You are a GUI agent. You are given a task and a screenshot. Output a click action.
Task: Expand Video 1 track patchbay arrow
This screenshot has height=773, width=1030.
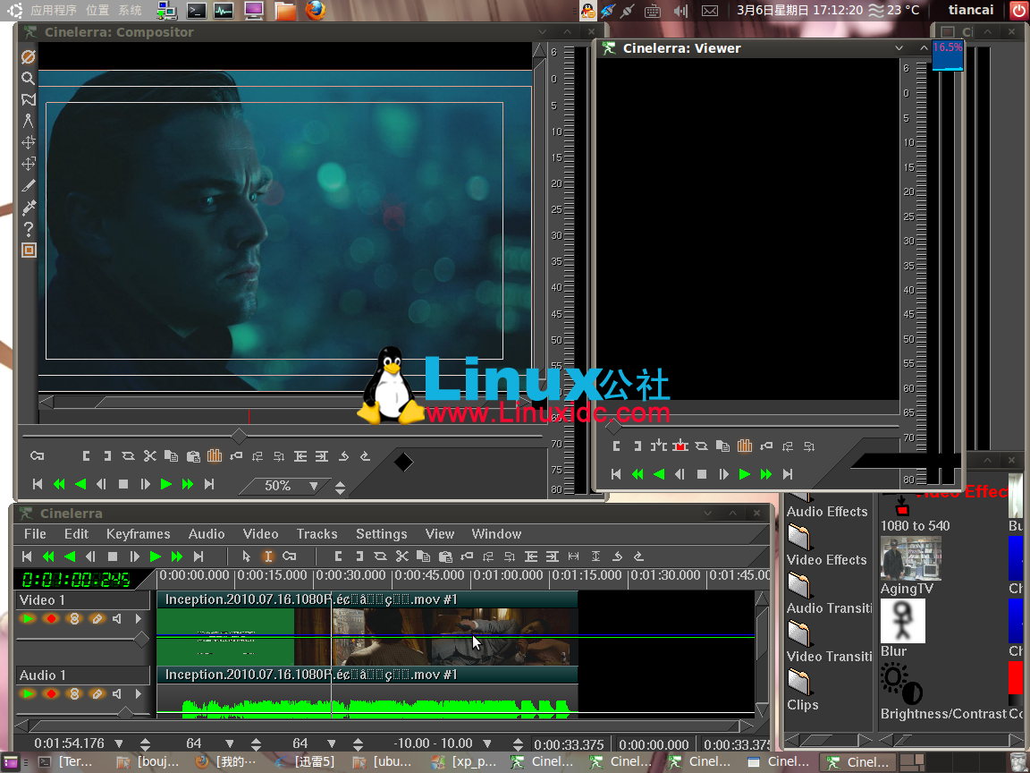[x=138, y=618]
